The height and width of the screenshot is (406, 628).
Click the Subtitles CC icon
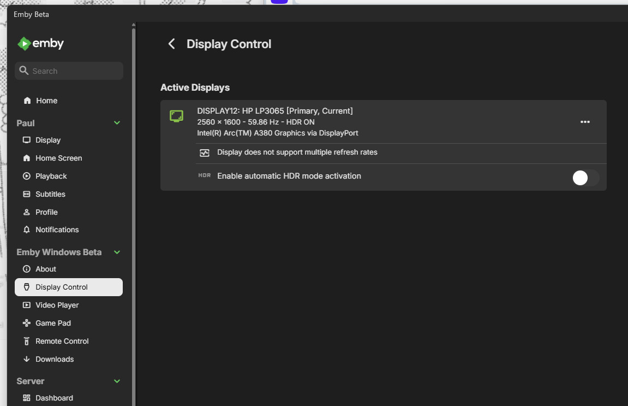pyautogui.click(x=26, y=195)
